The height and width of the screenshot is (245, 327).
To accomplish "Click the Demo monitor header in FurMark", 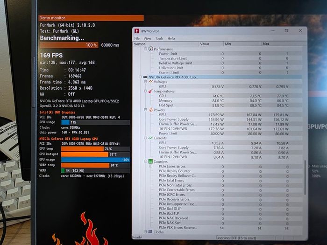I will [91, 18].
